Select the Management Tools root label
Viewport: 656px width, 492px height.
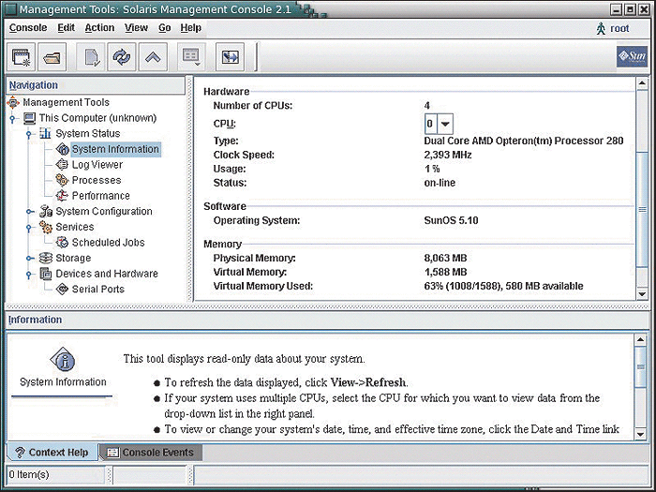pos(67,102)
